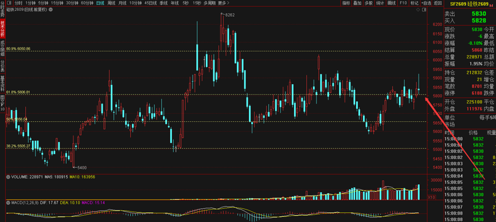Open the chart title dropdown arrow
This screenshot has height=222, width=496.
[51, 10]
